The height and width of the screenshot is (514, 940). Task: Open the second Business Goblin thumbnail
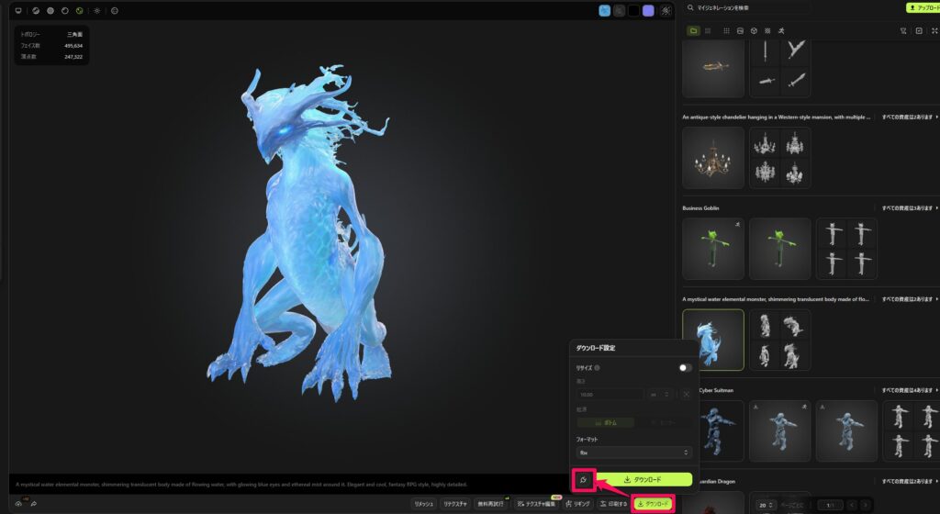tap(780, 249)
